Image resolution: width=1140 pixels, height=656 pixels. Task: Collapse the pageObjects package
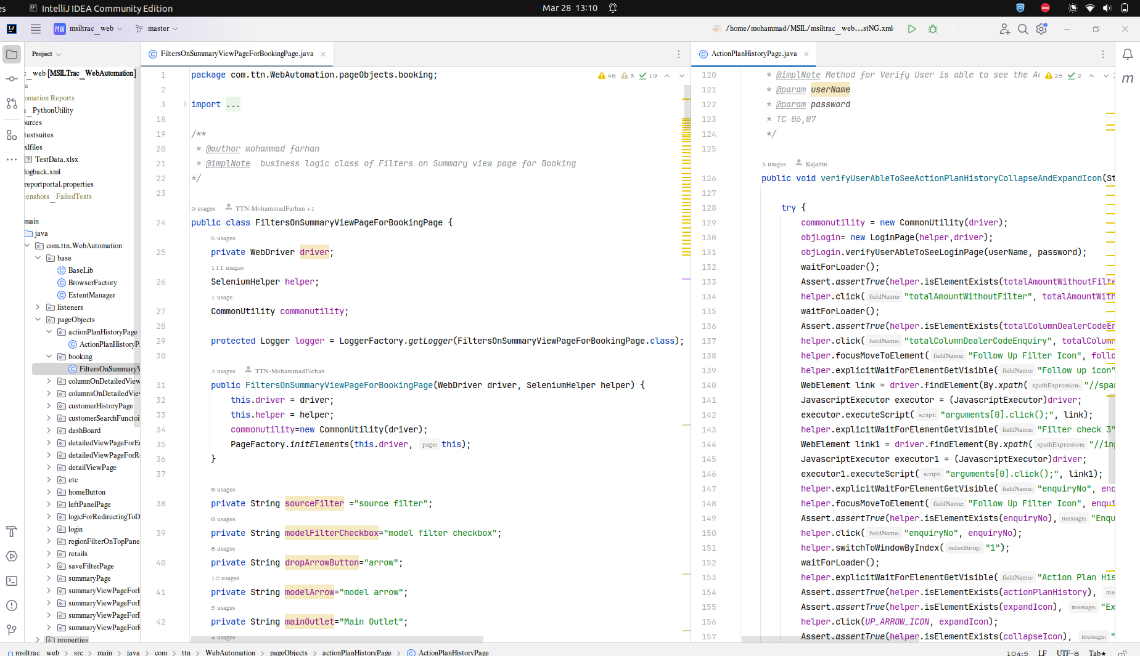tap(38, 320)
